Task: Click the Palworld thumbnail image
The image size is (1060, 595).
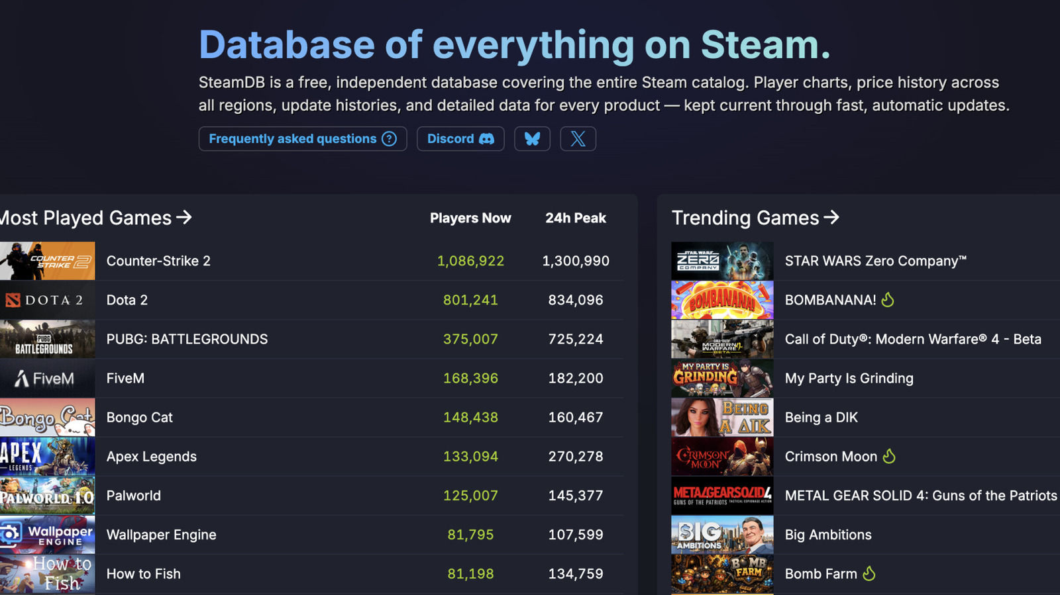Action: click(x=47, y=495)
